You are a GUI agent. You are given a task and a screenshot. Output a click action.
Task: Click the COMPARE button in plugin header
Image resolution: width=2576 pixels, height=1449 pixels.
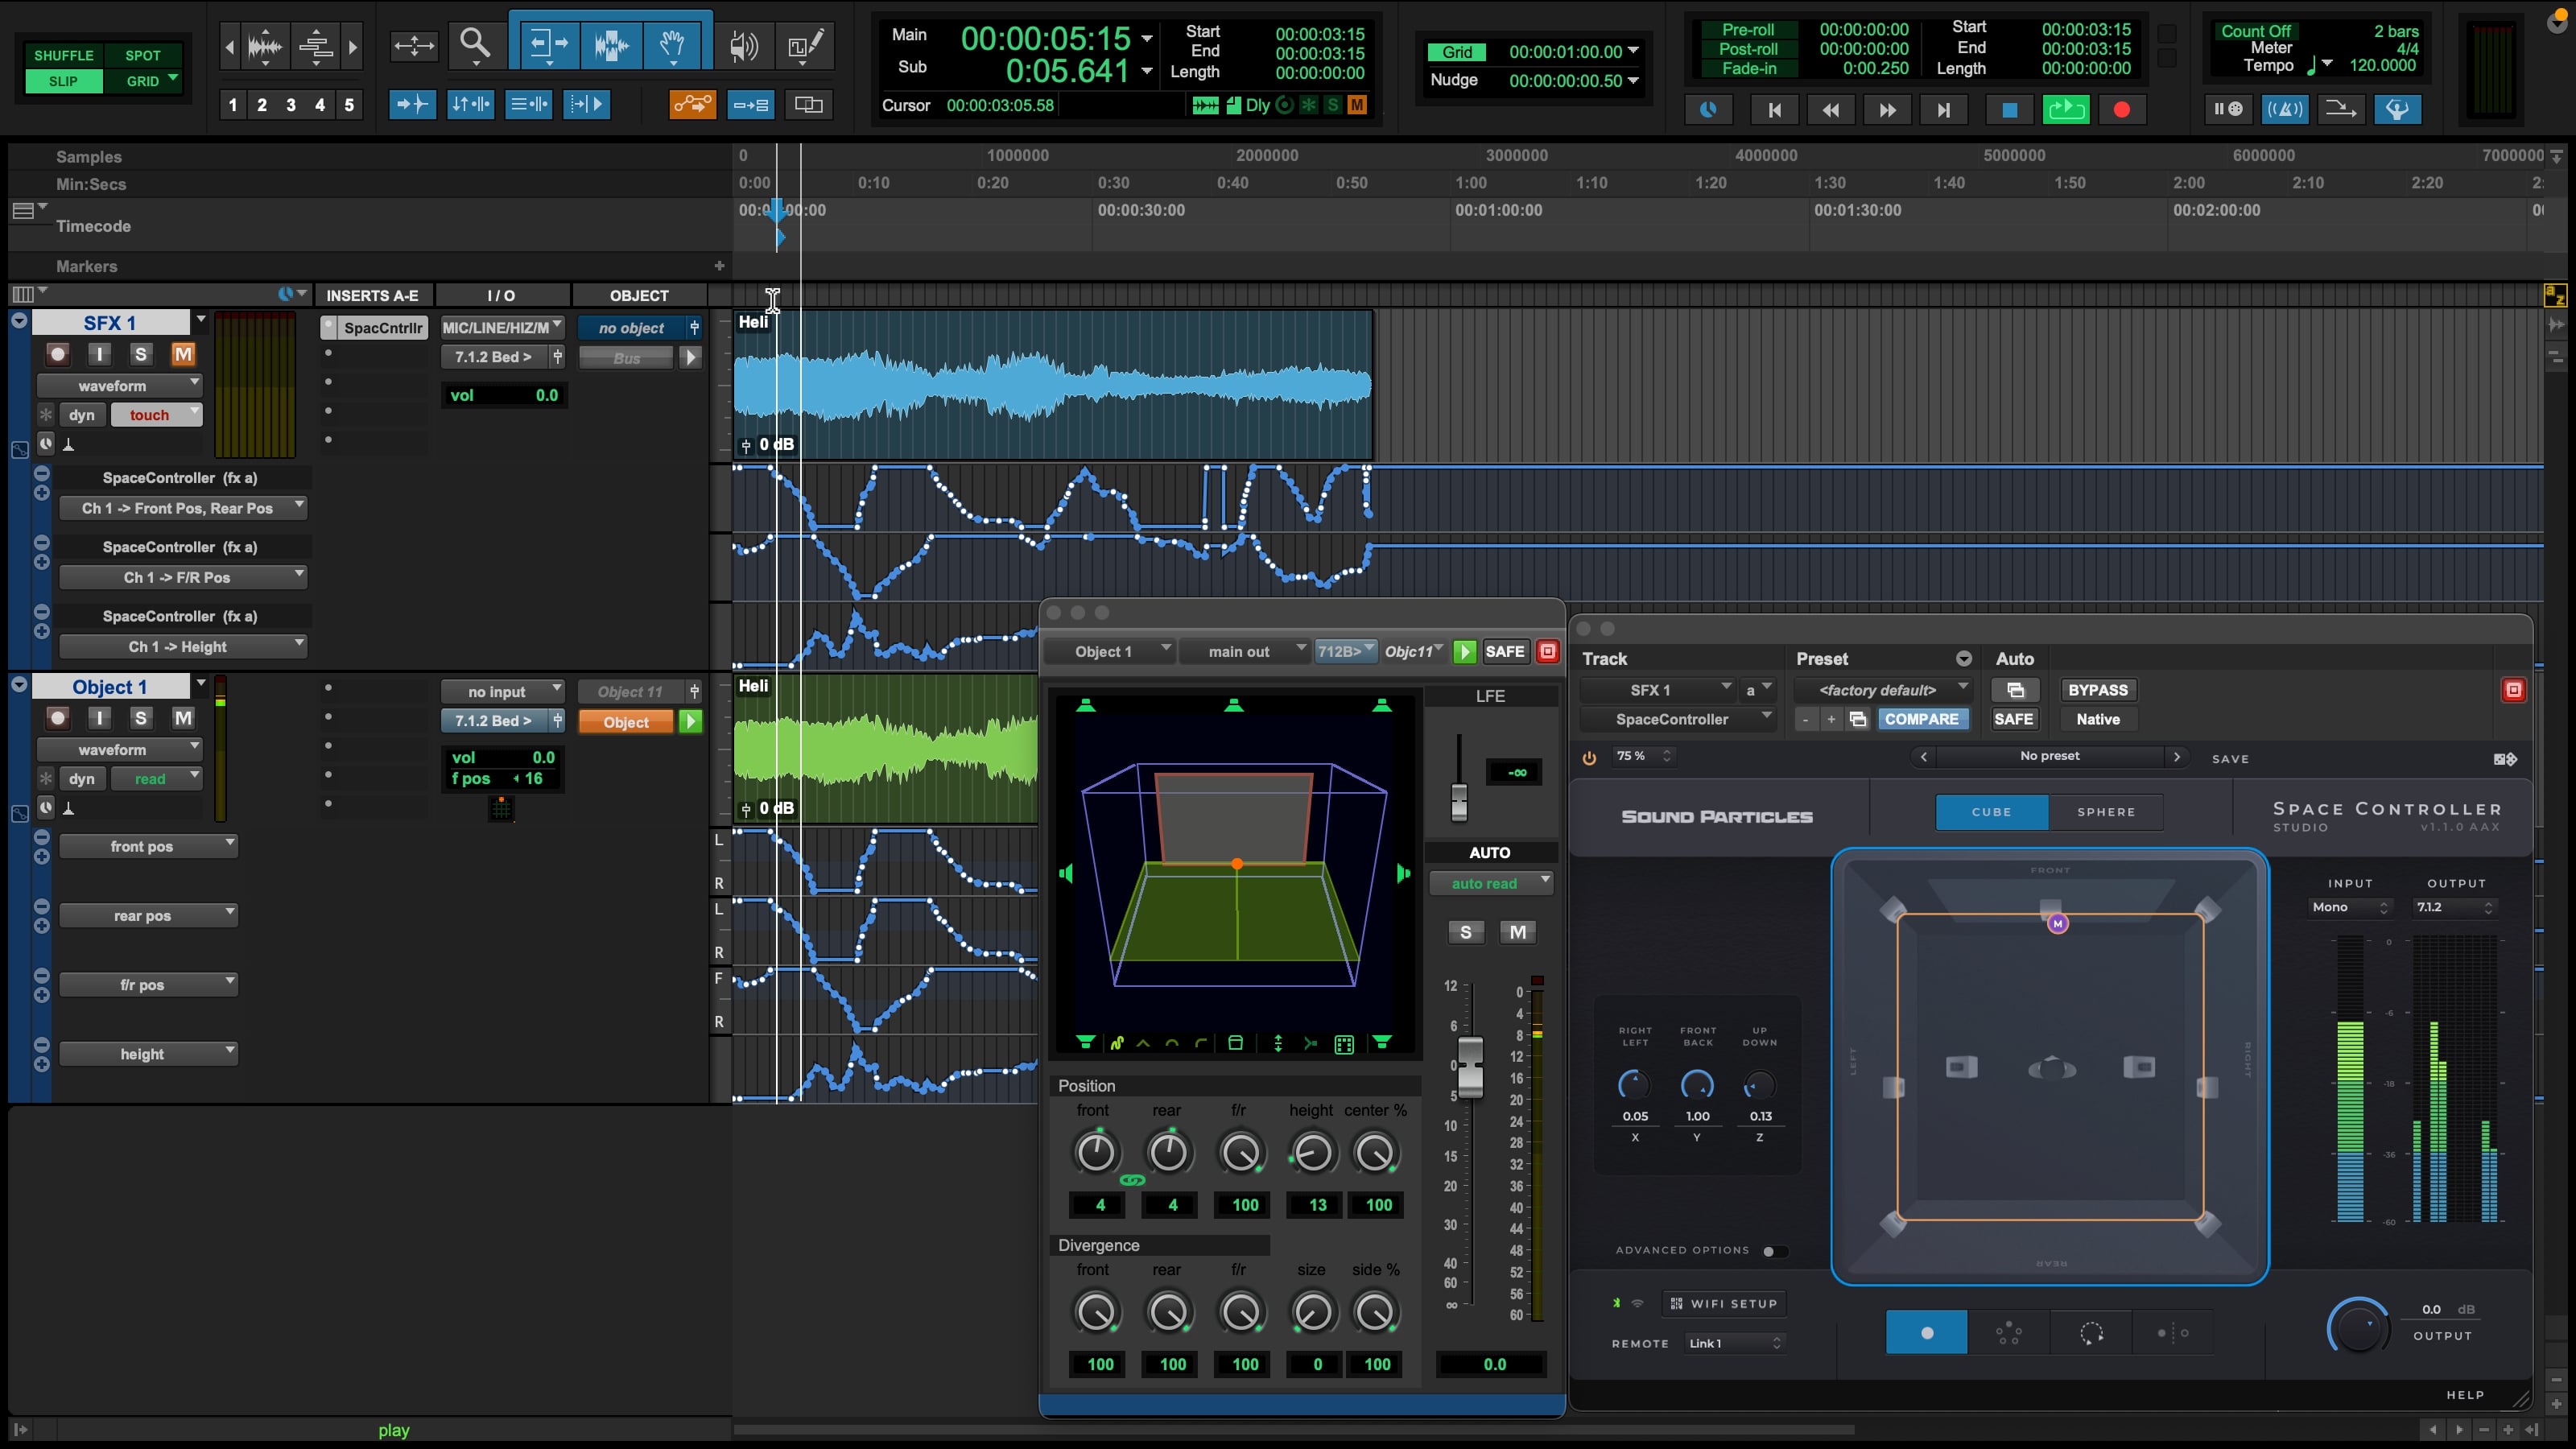pos(1921,719)
